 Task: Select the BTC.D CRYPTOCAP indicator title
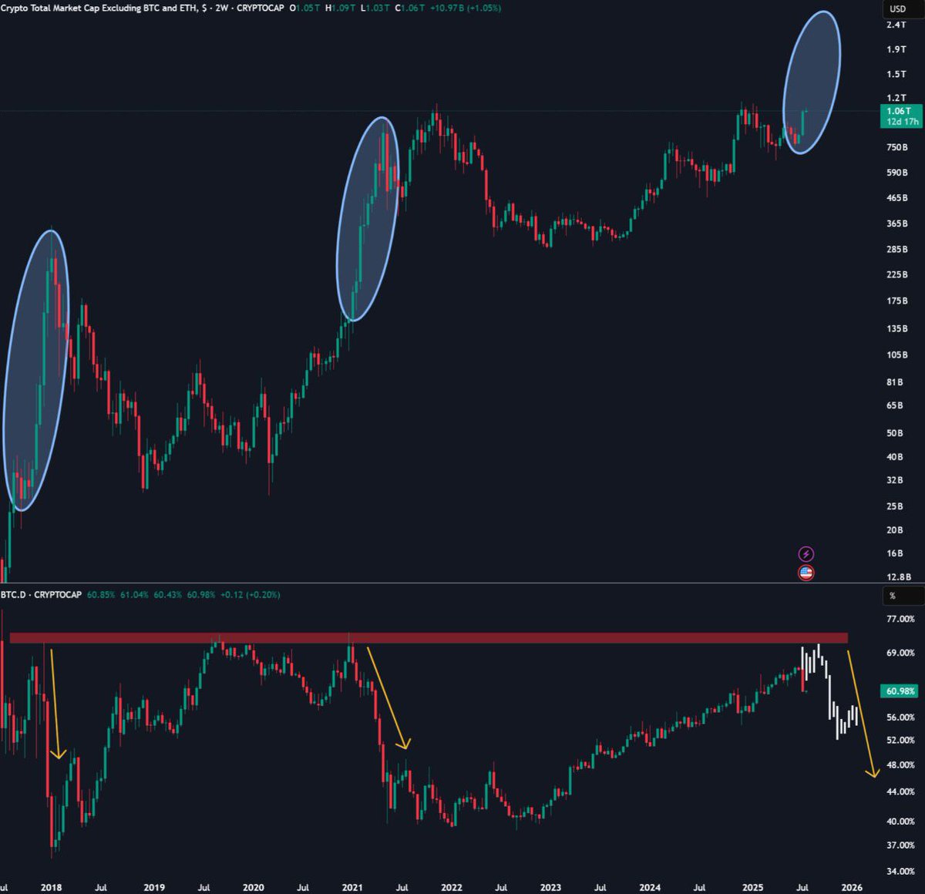[42, 595]
